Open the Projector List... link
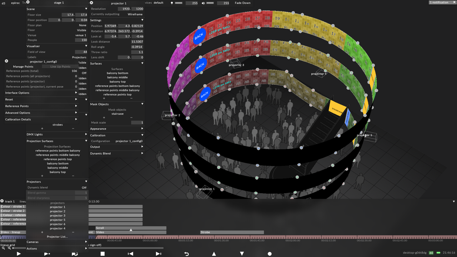 [57, 237]
